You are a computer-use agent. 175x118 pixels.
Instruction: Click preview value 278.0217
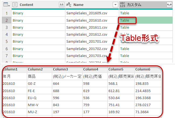click(x=148, y=105)
